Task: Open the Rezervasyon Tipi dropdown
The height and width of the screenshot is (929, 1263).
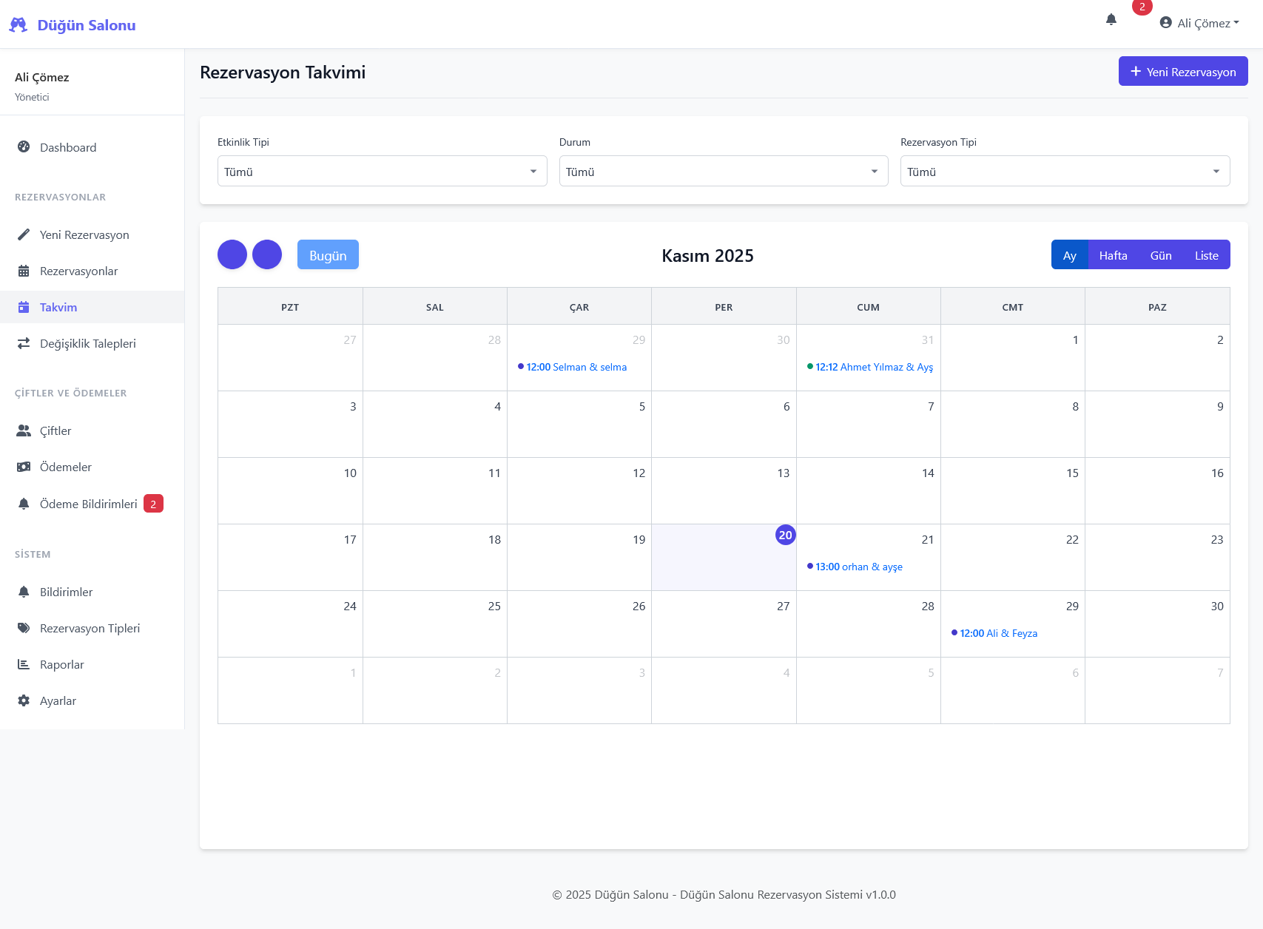Action: 1065,172
